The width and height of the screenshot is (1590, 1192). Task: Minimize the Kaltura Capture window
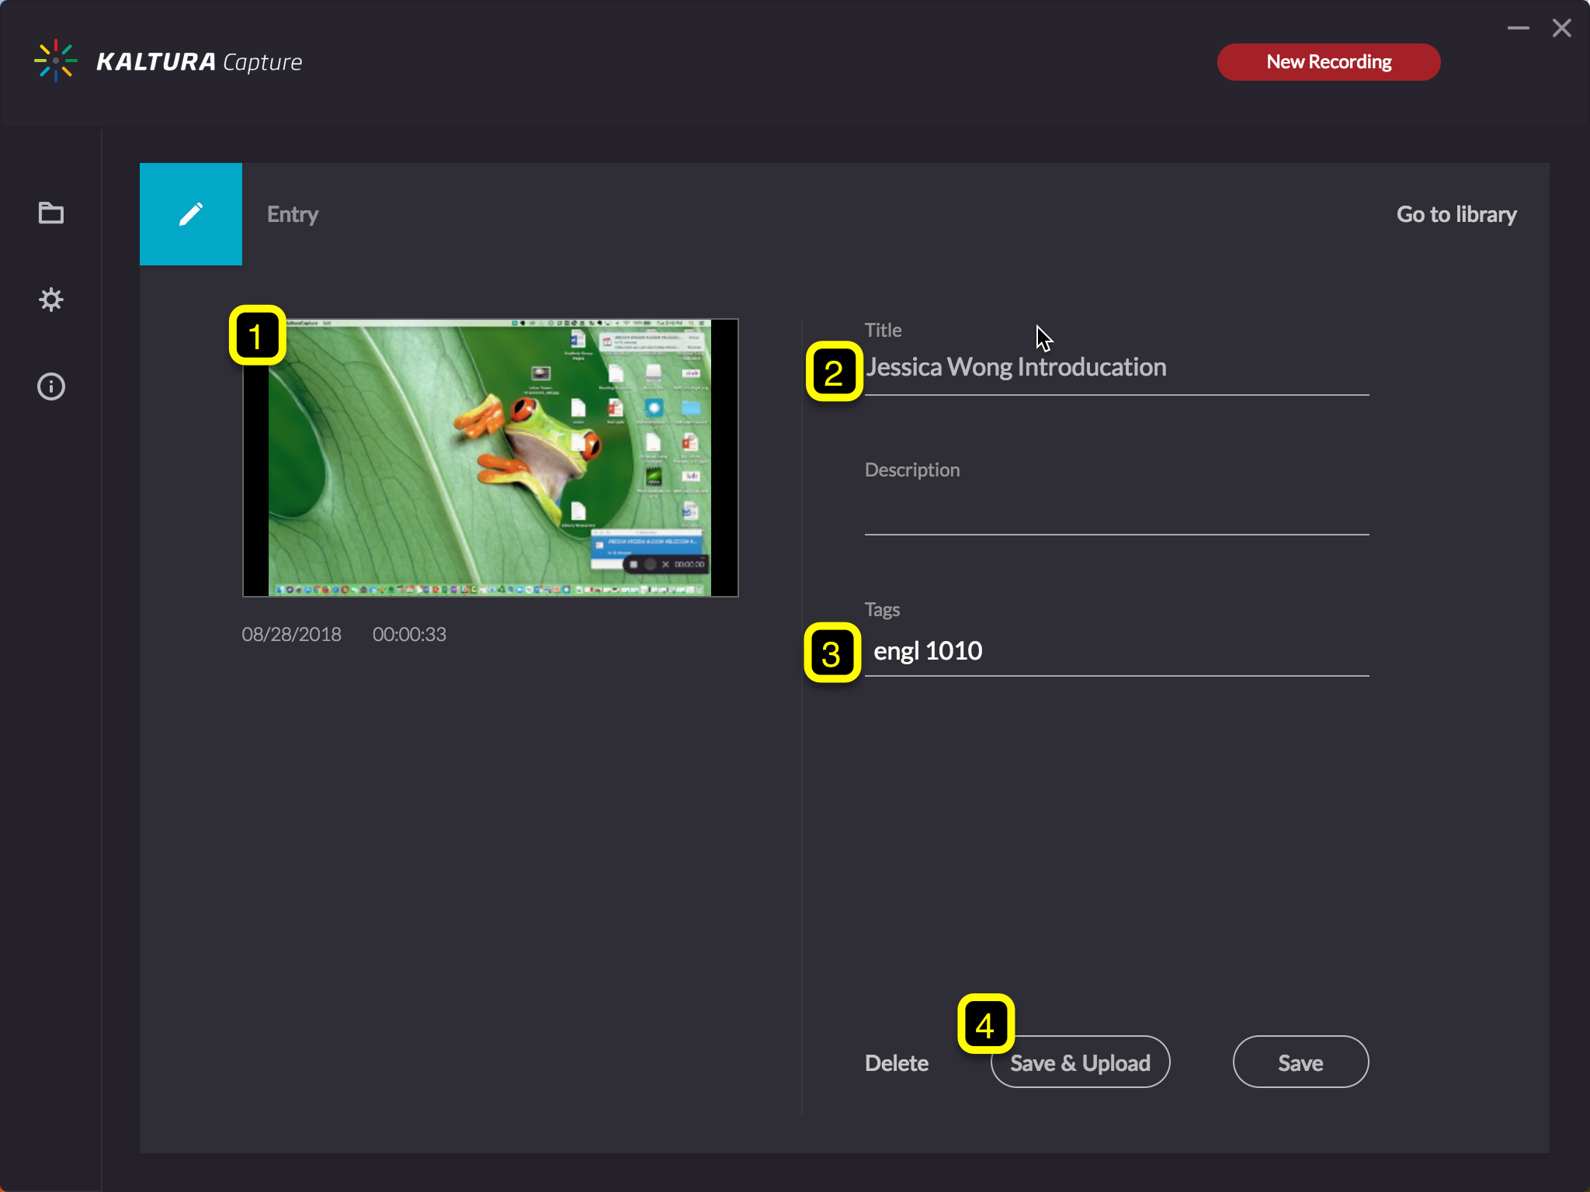1519,28
